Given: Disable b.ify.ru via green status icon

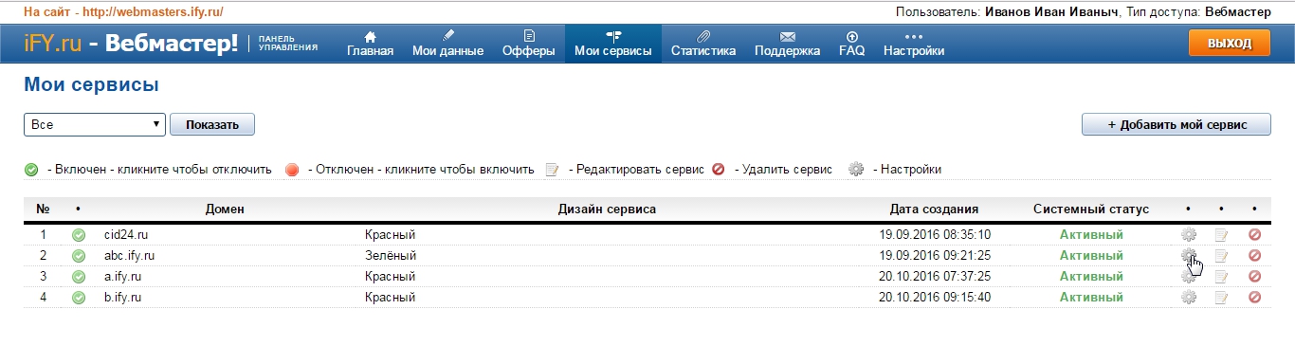Looking at the screenshot, I should pos(79,297).
